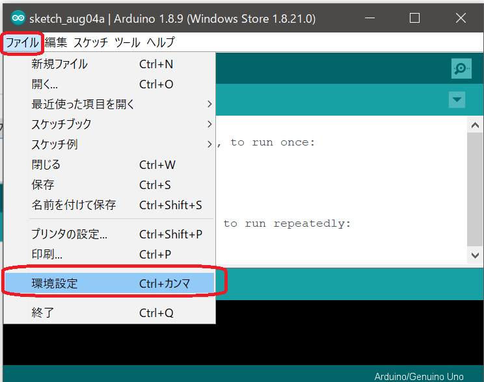Screen dimensions: 484x382
Task: Select 閉じる menu entry
Action: (109, 164)
